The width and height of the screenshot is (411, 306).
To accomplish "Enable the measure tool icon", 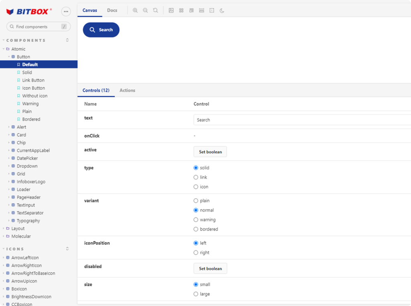I will [x=201, y=10].
